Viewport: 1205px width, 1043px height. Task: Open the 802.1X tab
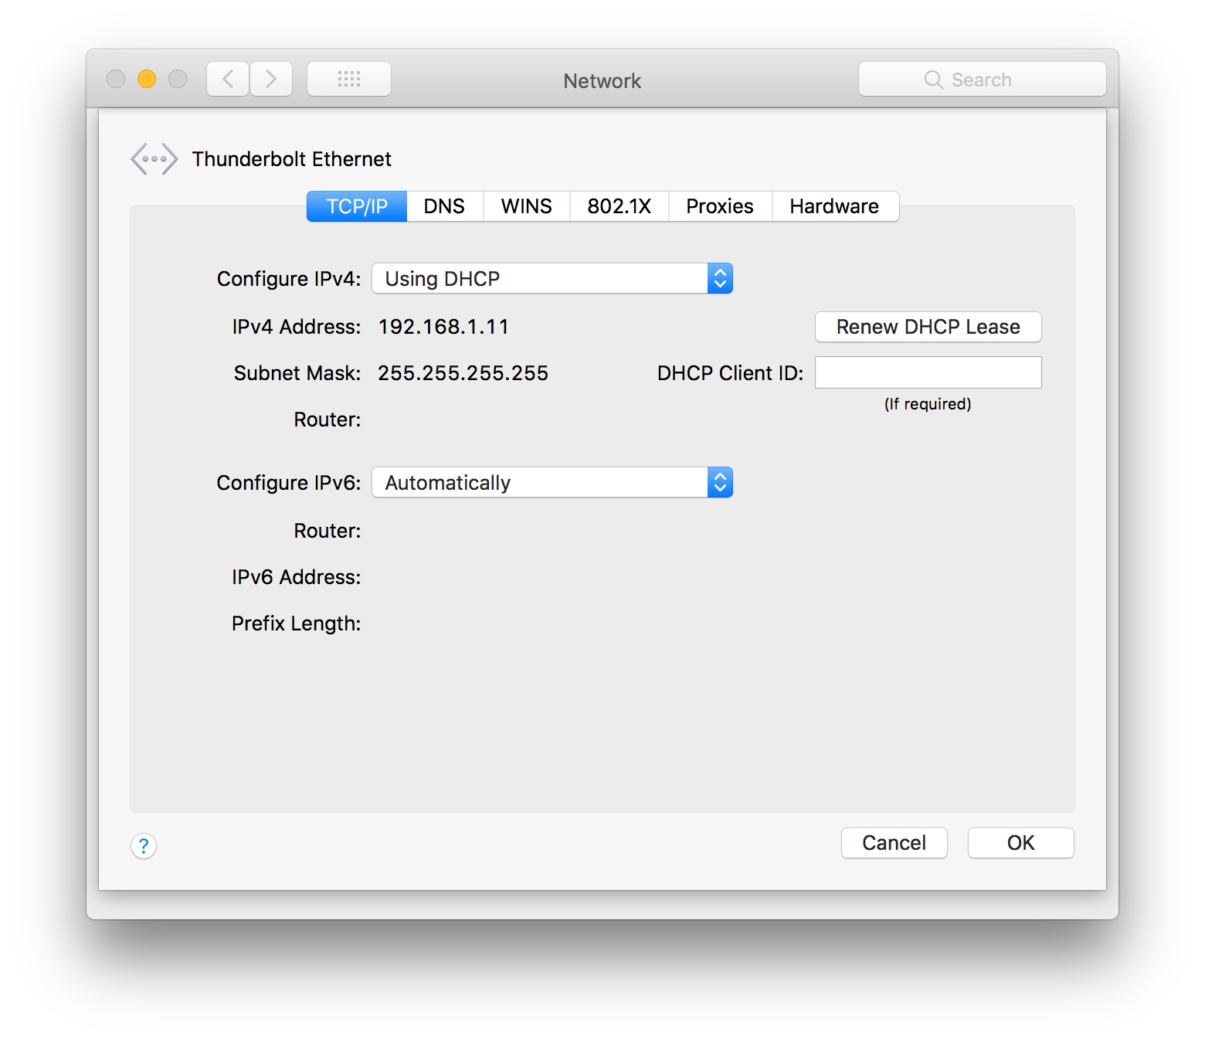click(x=619, y=206)
